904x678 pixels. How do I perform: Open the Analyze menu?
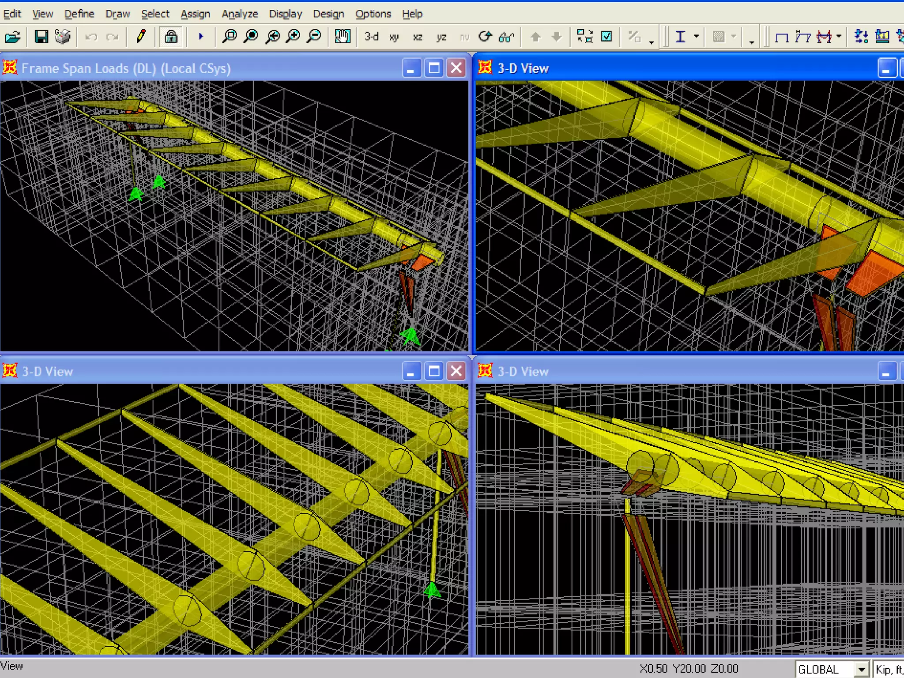pyautogui.click(x=240, y=14)
